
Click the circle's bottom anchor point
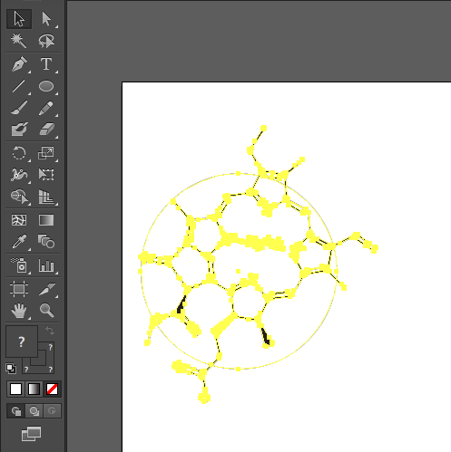pyautogui.click(x=238, y=369)
